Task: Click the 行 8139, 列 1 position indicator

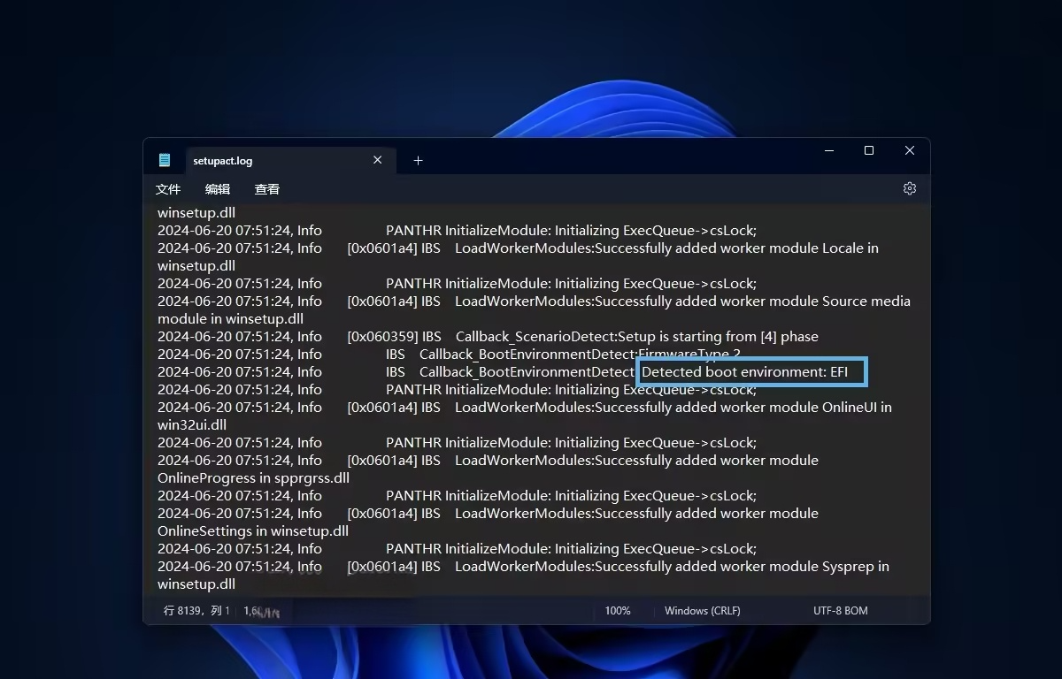Action: [196, 611]
